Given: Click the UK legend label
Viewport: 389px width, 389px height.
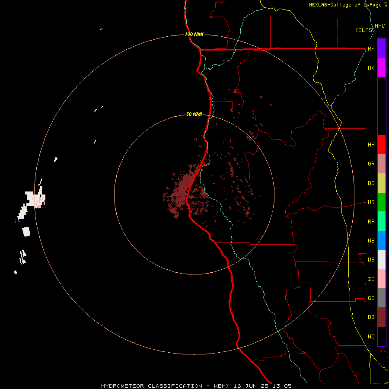Looking at the screenshot, I should point(371,68).
